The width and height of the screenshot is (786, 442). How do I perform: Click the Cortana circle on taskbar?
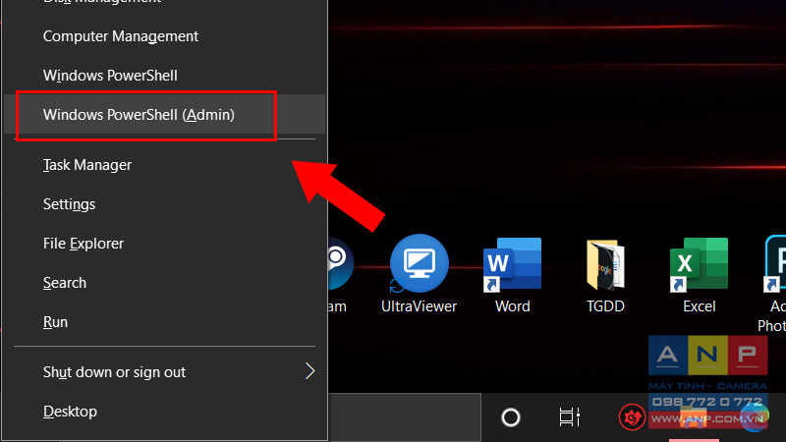pyautogui.click(x=510, y=416)
